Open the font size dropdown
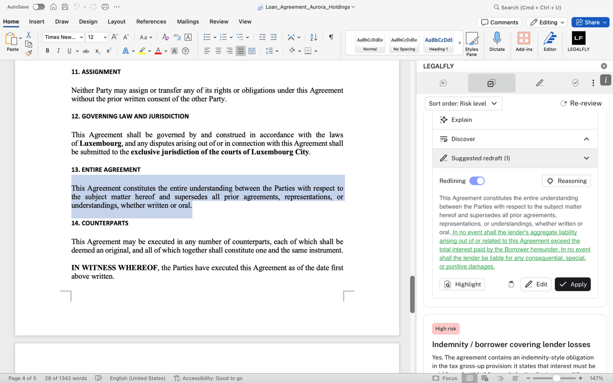Screen dimensions: 613x383 coord(105,37)
